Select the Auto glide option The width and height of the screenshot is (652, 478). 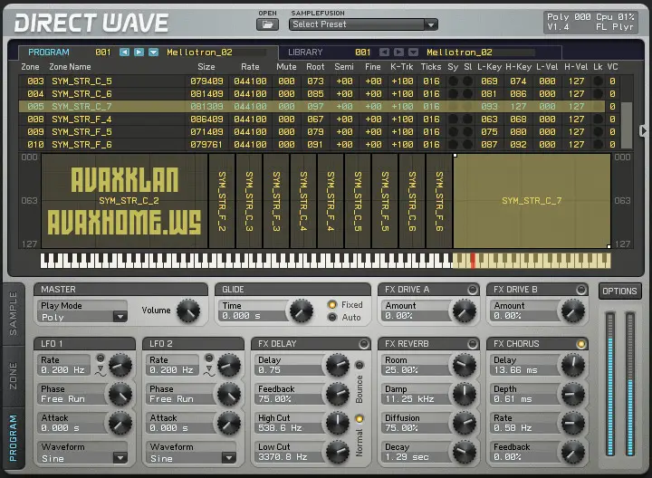click(x=331, y=318)
